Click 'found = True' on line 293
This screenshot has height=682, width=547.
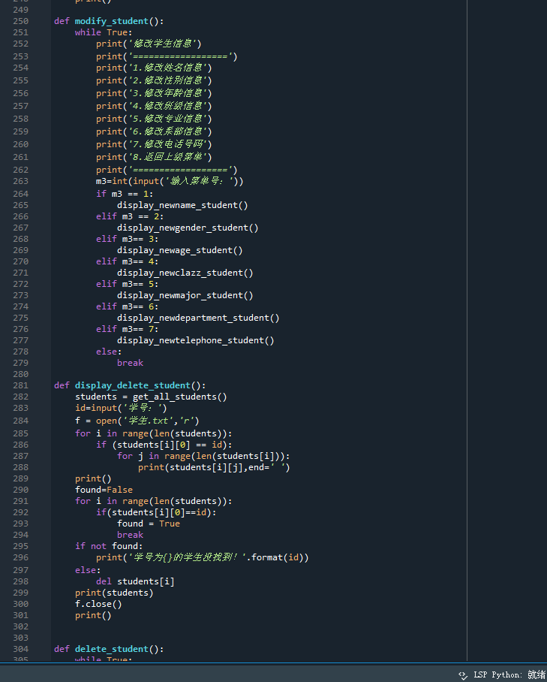point(149,524)
